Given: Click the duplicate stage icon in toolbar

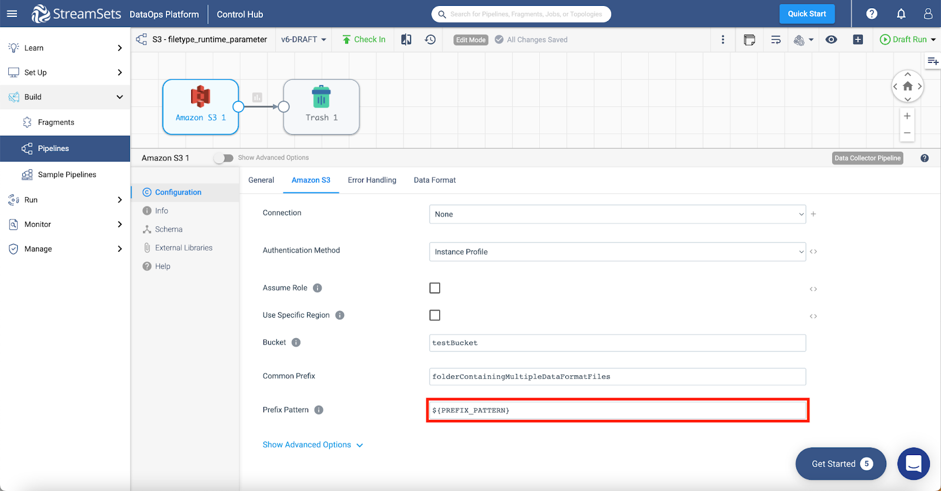Looking at the screenshot, I should 749,39.
